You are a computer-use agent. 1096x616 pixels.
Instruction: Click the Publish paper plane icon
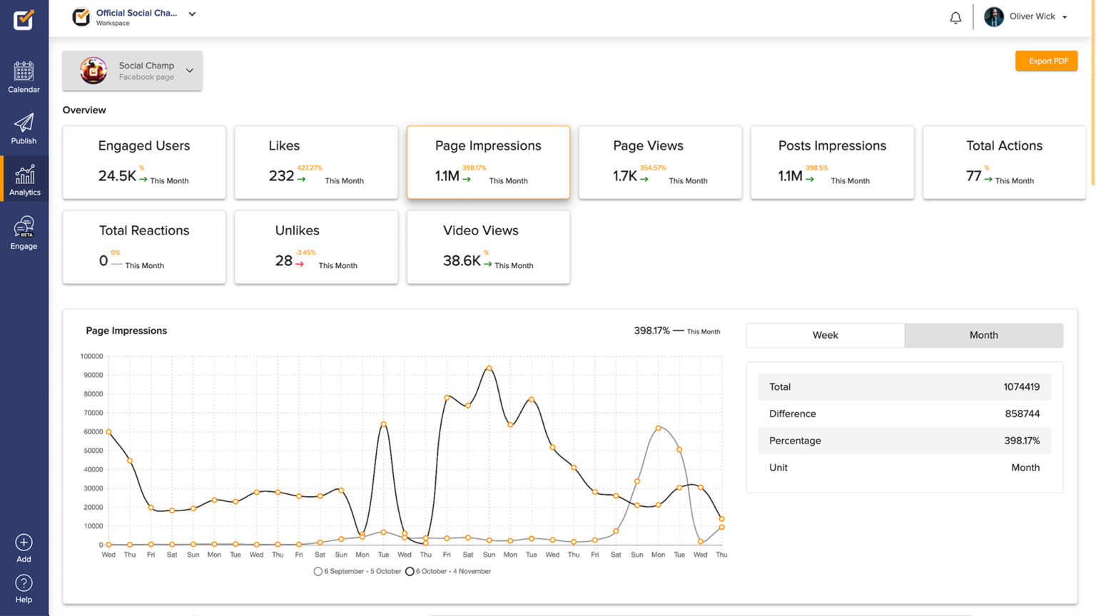24,123
